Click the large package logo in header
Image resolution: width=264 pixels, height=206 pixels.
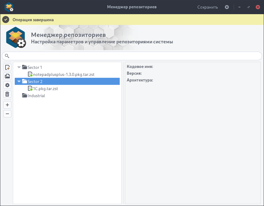pos(16,38)
